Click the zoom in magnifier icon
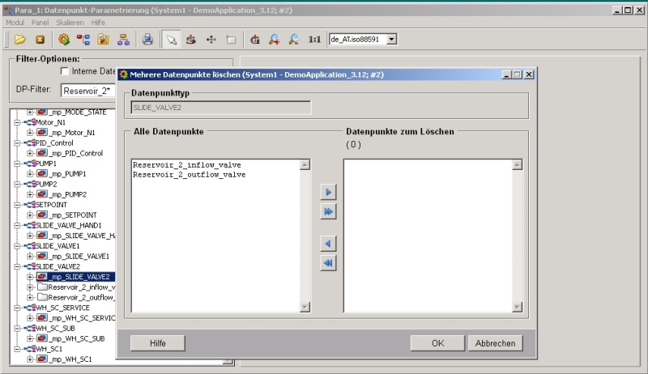The height and width of the screenshot is (374, 648). (x=275, y=39)
